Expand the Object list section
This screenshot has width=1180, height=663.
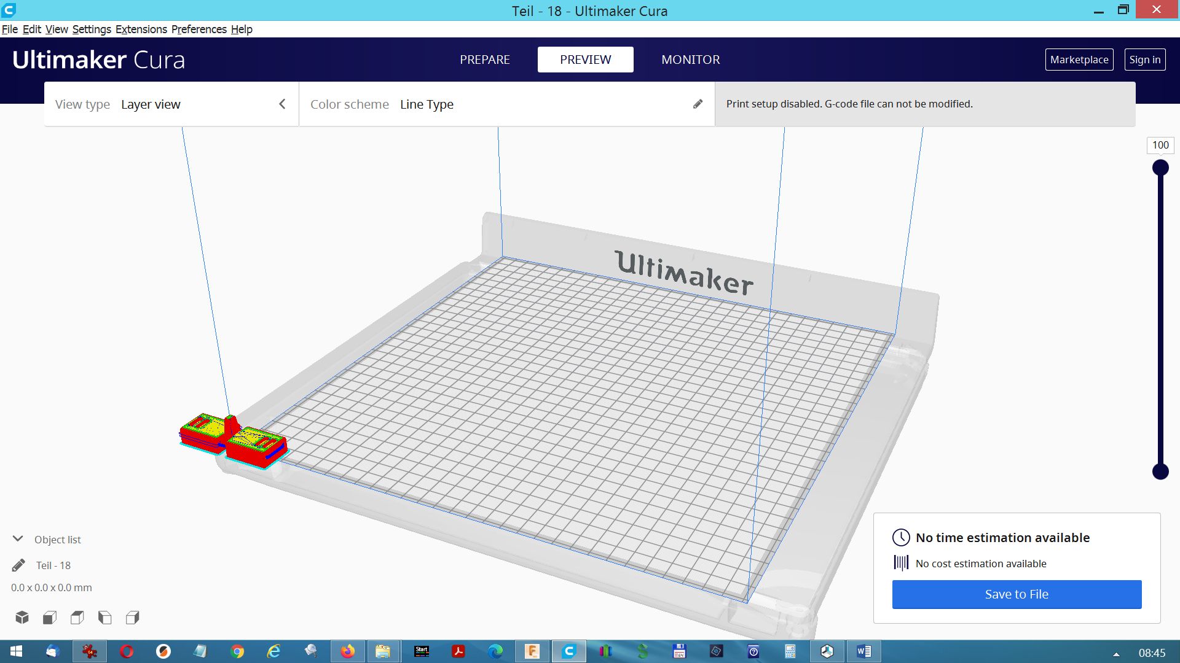tap(17, 538)
